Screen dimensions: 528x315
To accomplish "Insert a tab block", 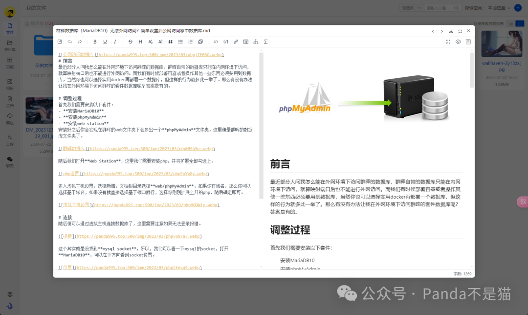I will 200,42.
